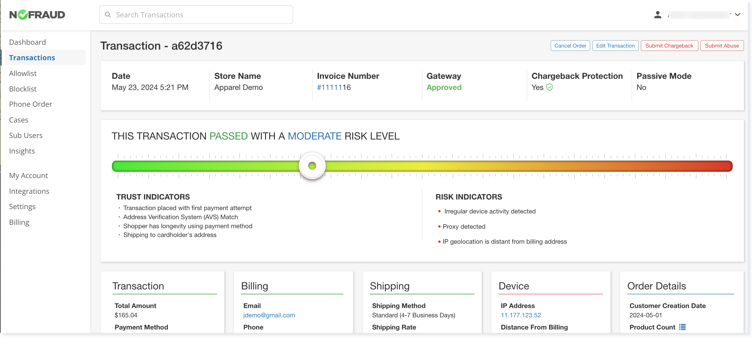Open the Allowlist page
This screenshot has height=338, width=753.
tap(23, 73)
